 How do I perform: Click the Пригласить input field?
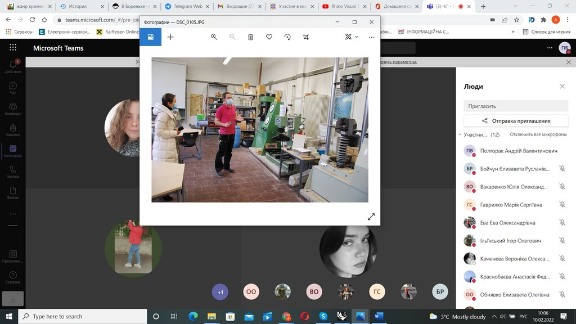(x=516, y=106)
